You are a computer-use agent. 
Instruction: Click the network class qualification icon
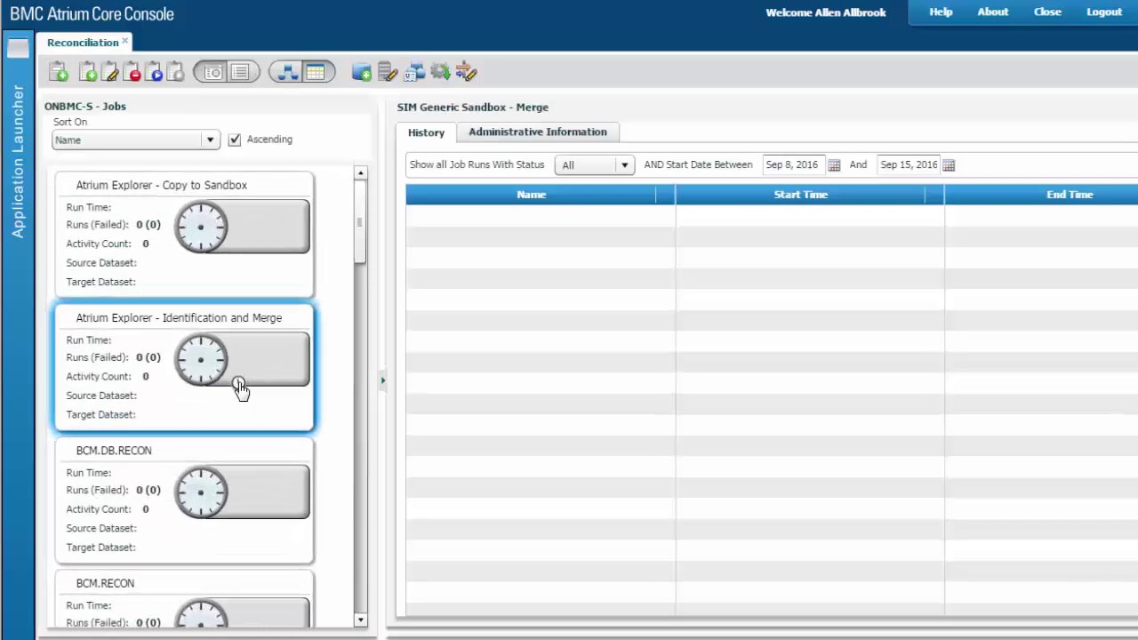pos(414,73)
